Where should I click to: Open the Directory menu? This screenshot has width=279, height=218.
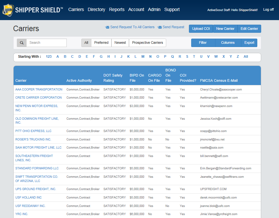[96, 10]
